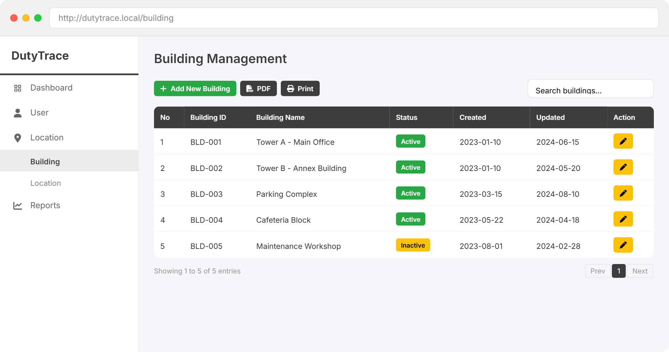669x352 pixels.
Task: Sort by the Building Name column header
Action: coord(280,118)
